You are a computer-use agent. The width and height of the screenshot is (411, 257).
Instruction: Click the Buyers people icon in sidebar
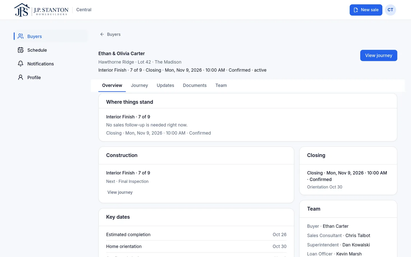pyautogui.click(x=21, y=36)
